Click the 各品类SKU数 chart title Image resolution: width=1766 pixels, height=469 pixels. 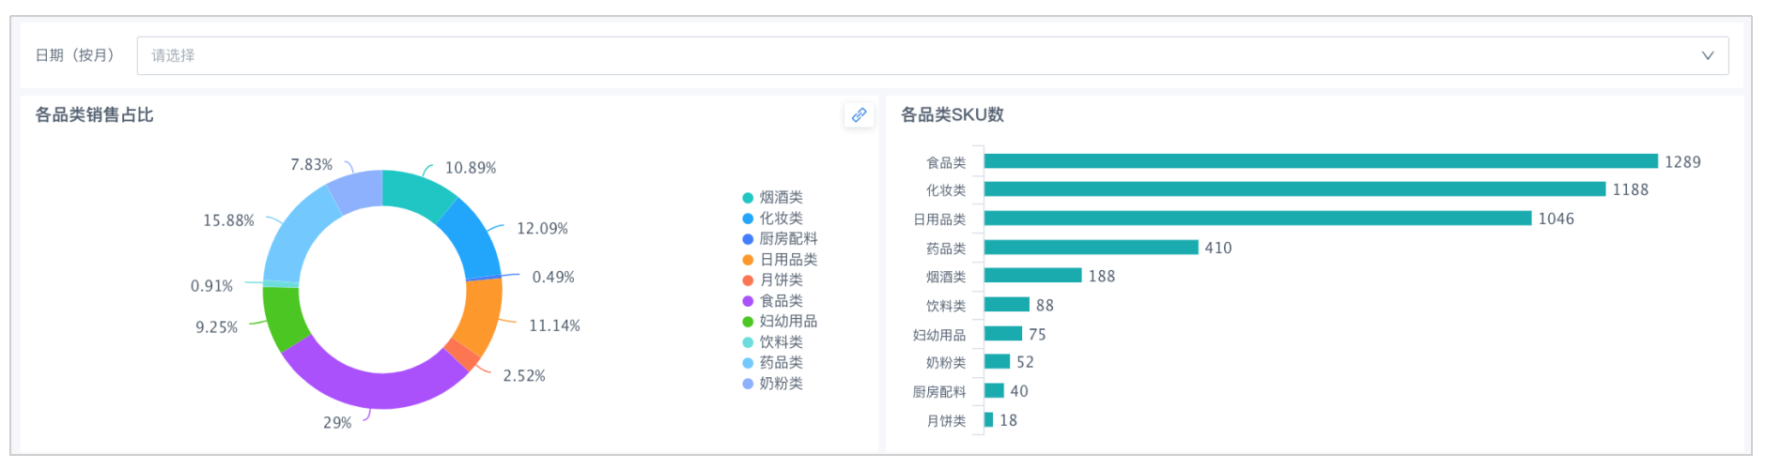click(952, 114)
